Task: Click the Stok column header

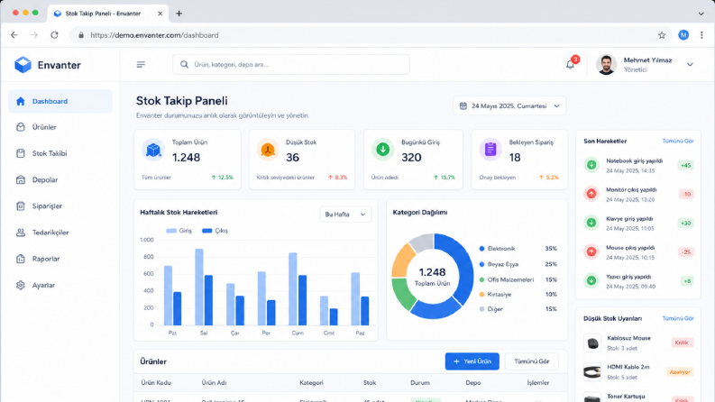Action: [370, 383]
